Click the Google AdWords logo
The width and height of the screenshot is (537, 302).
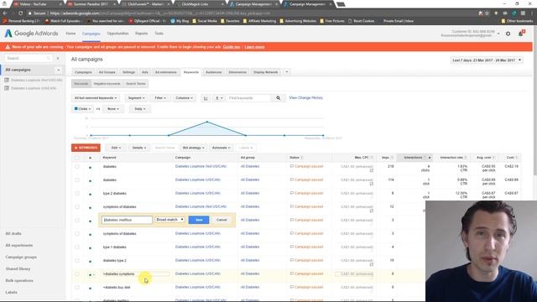pos(31,34)
